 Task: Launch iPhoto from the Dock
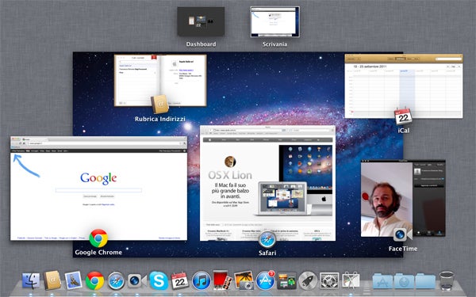(244, 280)
